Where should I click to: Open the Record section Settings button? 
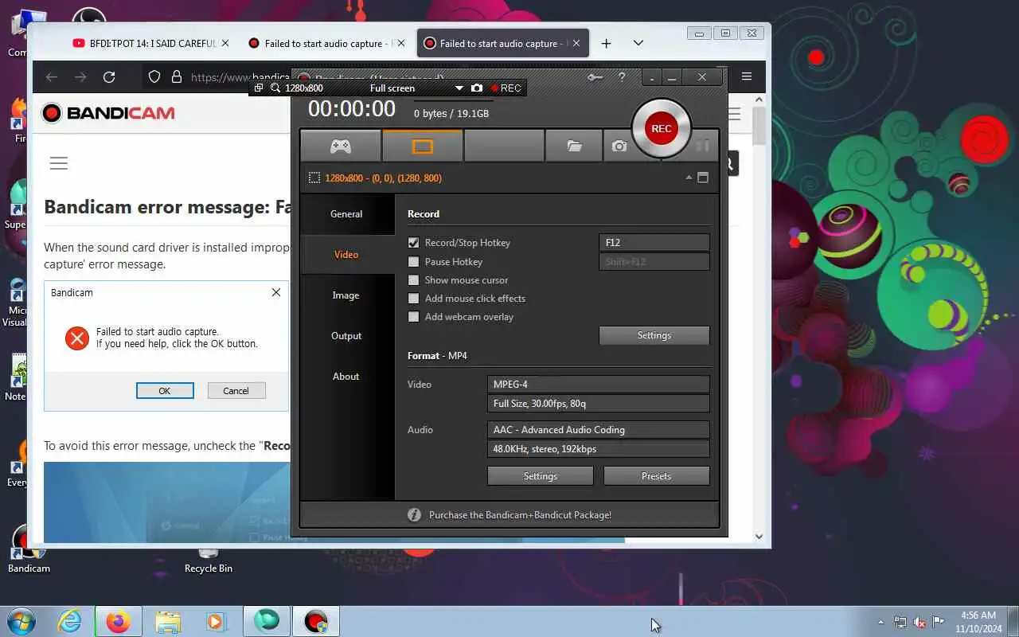coord(654,335)
